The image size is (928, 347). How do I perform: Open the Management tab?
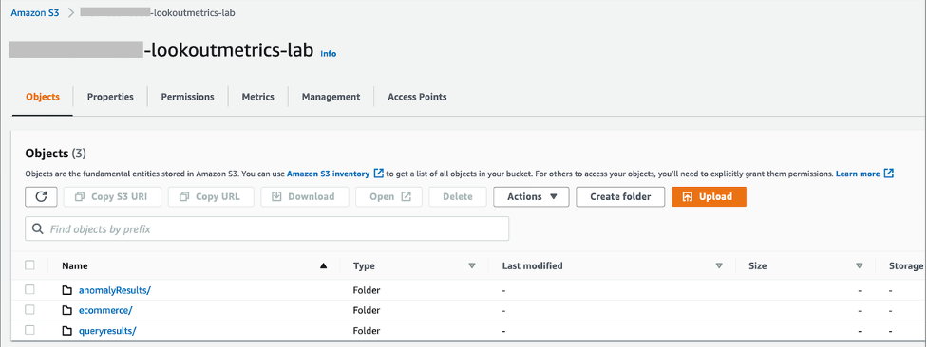pos(331,97)
